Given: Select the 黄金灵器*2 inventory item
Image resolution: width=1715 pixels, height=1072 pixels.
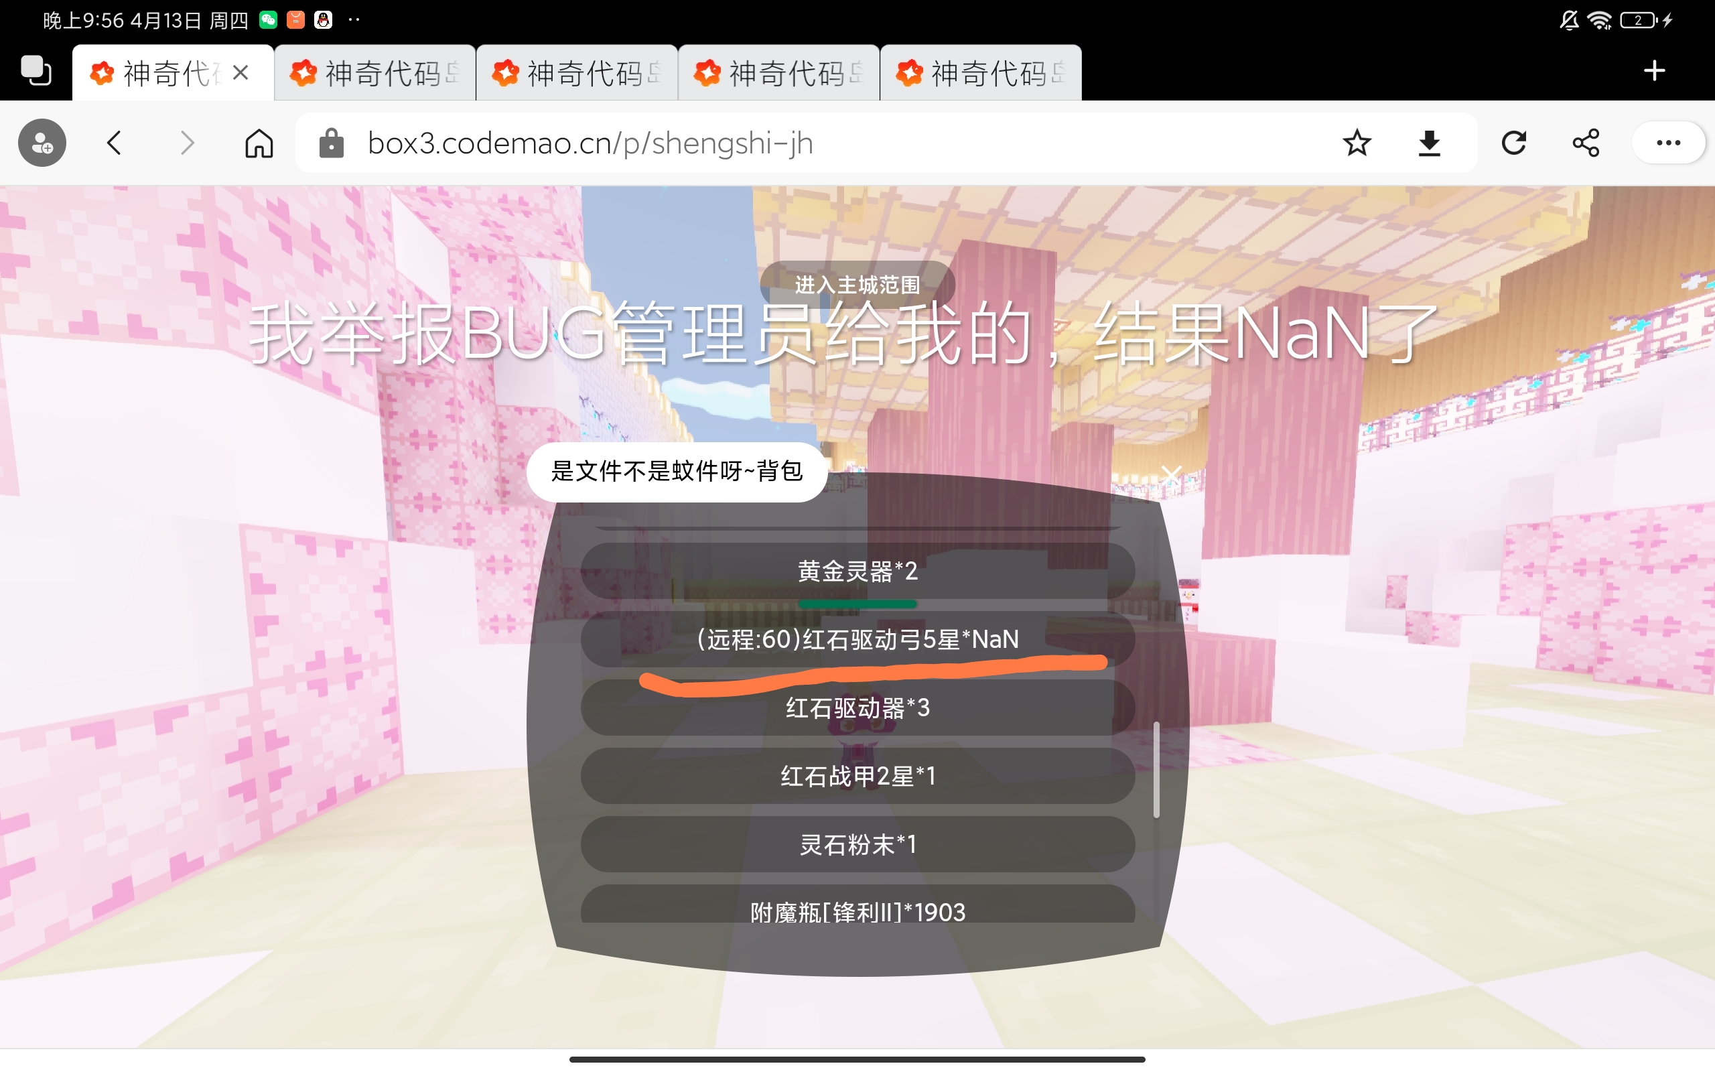Looking at the screenshot, I should [x=857, y=571].
